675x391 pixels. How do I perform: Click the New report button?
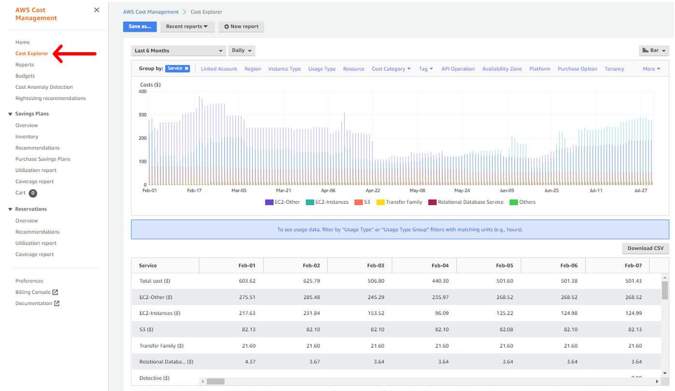241,27
